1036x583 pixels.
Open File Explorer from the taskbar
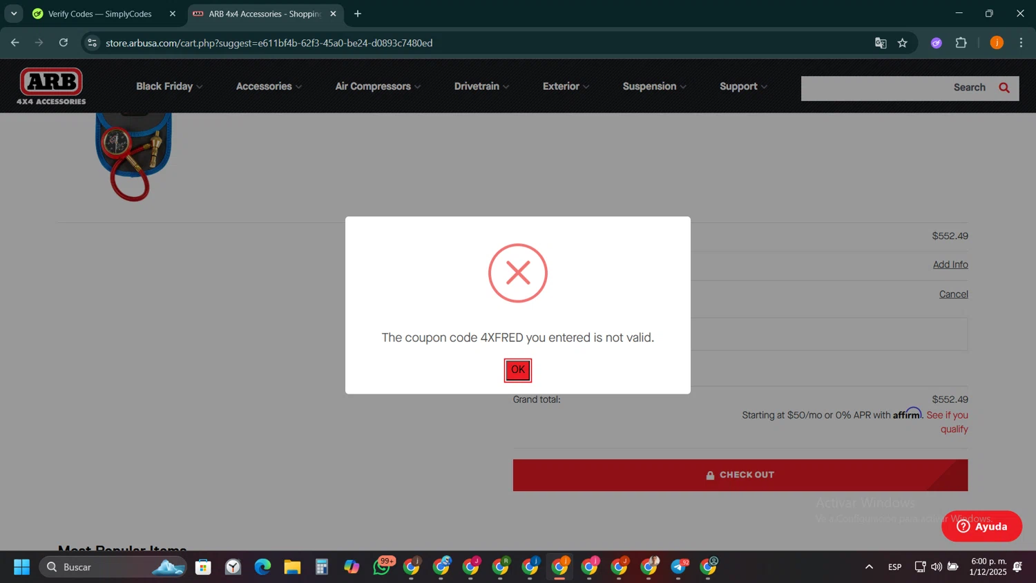coord(292,567)
